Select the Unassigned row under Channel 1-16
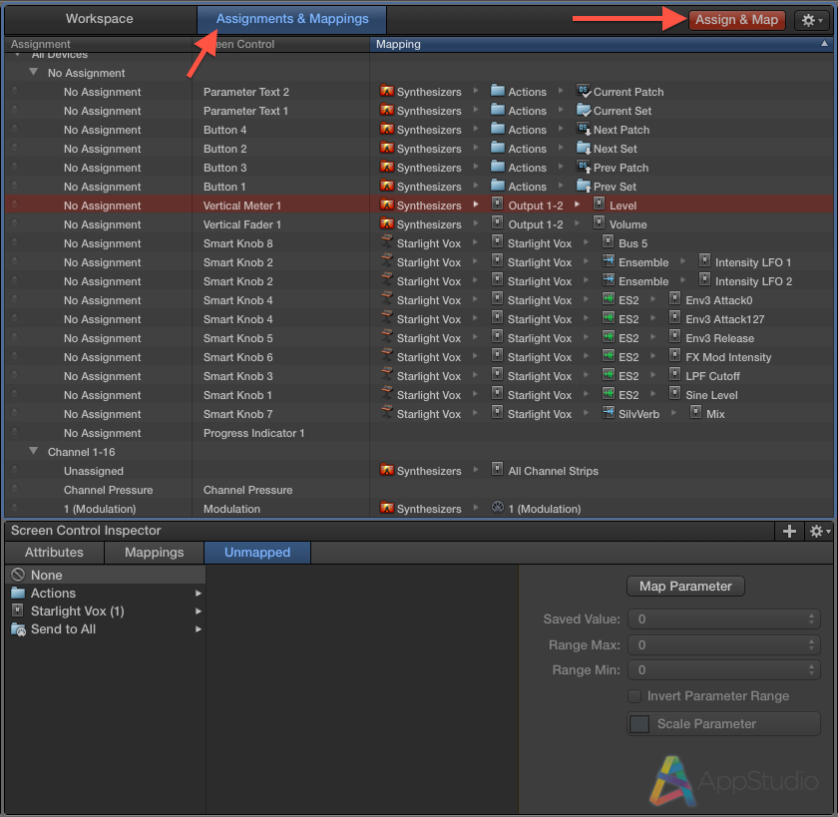The width and height of the screenshot is (838, 817). click(x=419, y=471)
